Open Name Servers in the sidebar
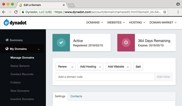This screenshot has width=182, height=106. coord(20,66)
